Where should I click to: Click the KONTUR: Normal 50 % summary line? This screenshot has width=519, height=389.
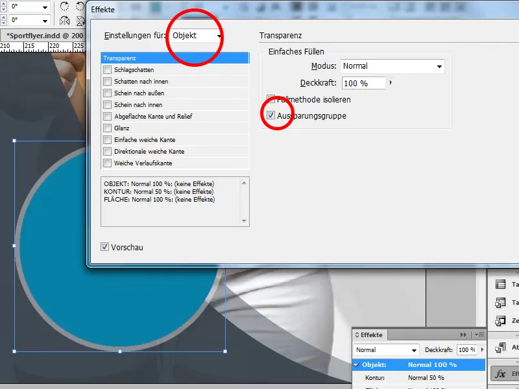pyautogui.click(x=158, y=191)
